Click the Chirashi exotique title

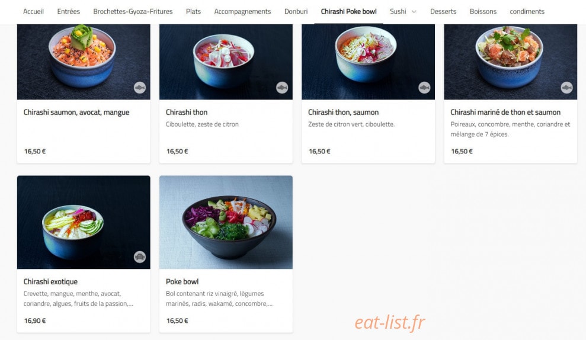pyautogui.click(x=50, y=282)
